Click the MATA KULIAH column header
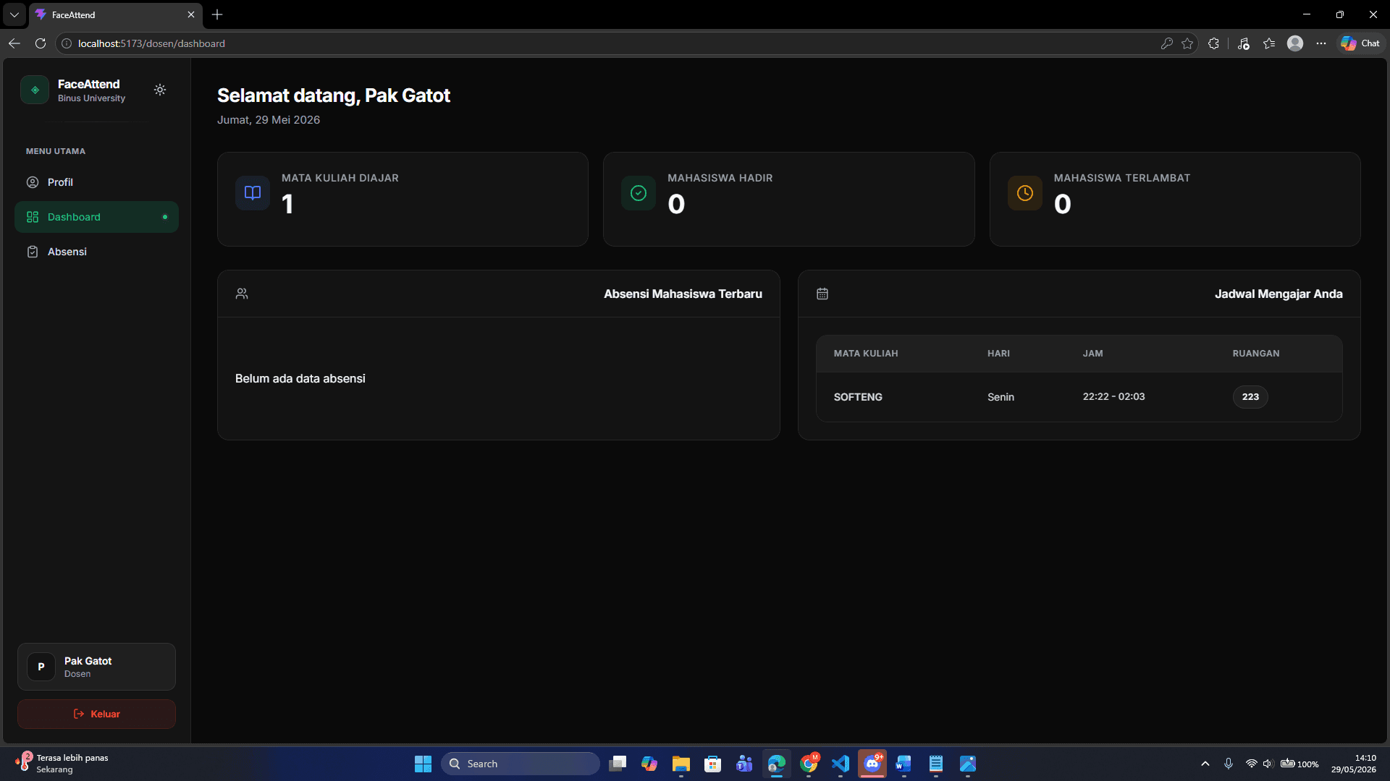 pos(865,354)
